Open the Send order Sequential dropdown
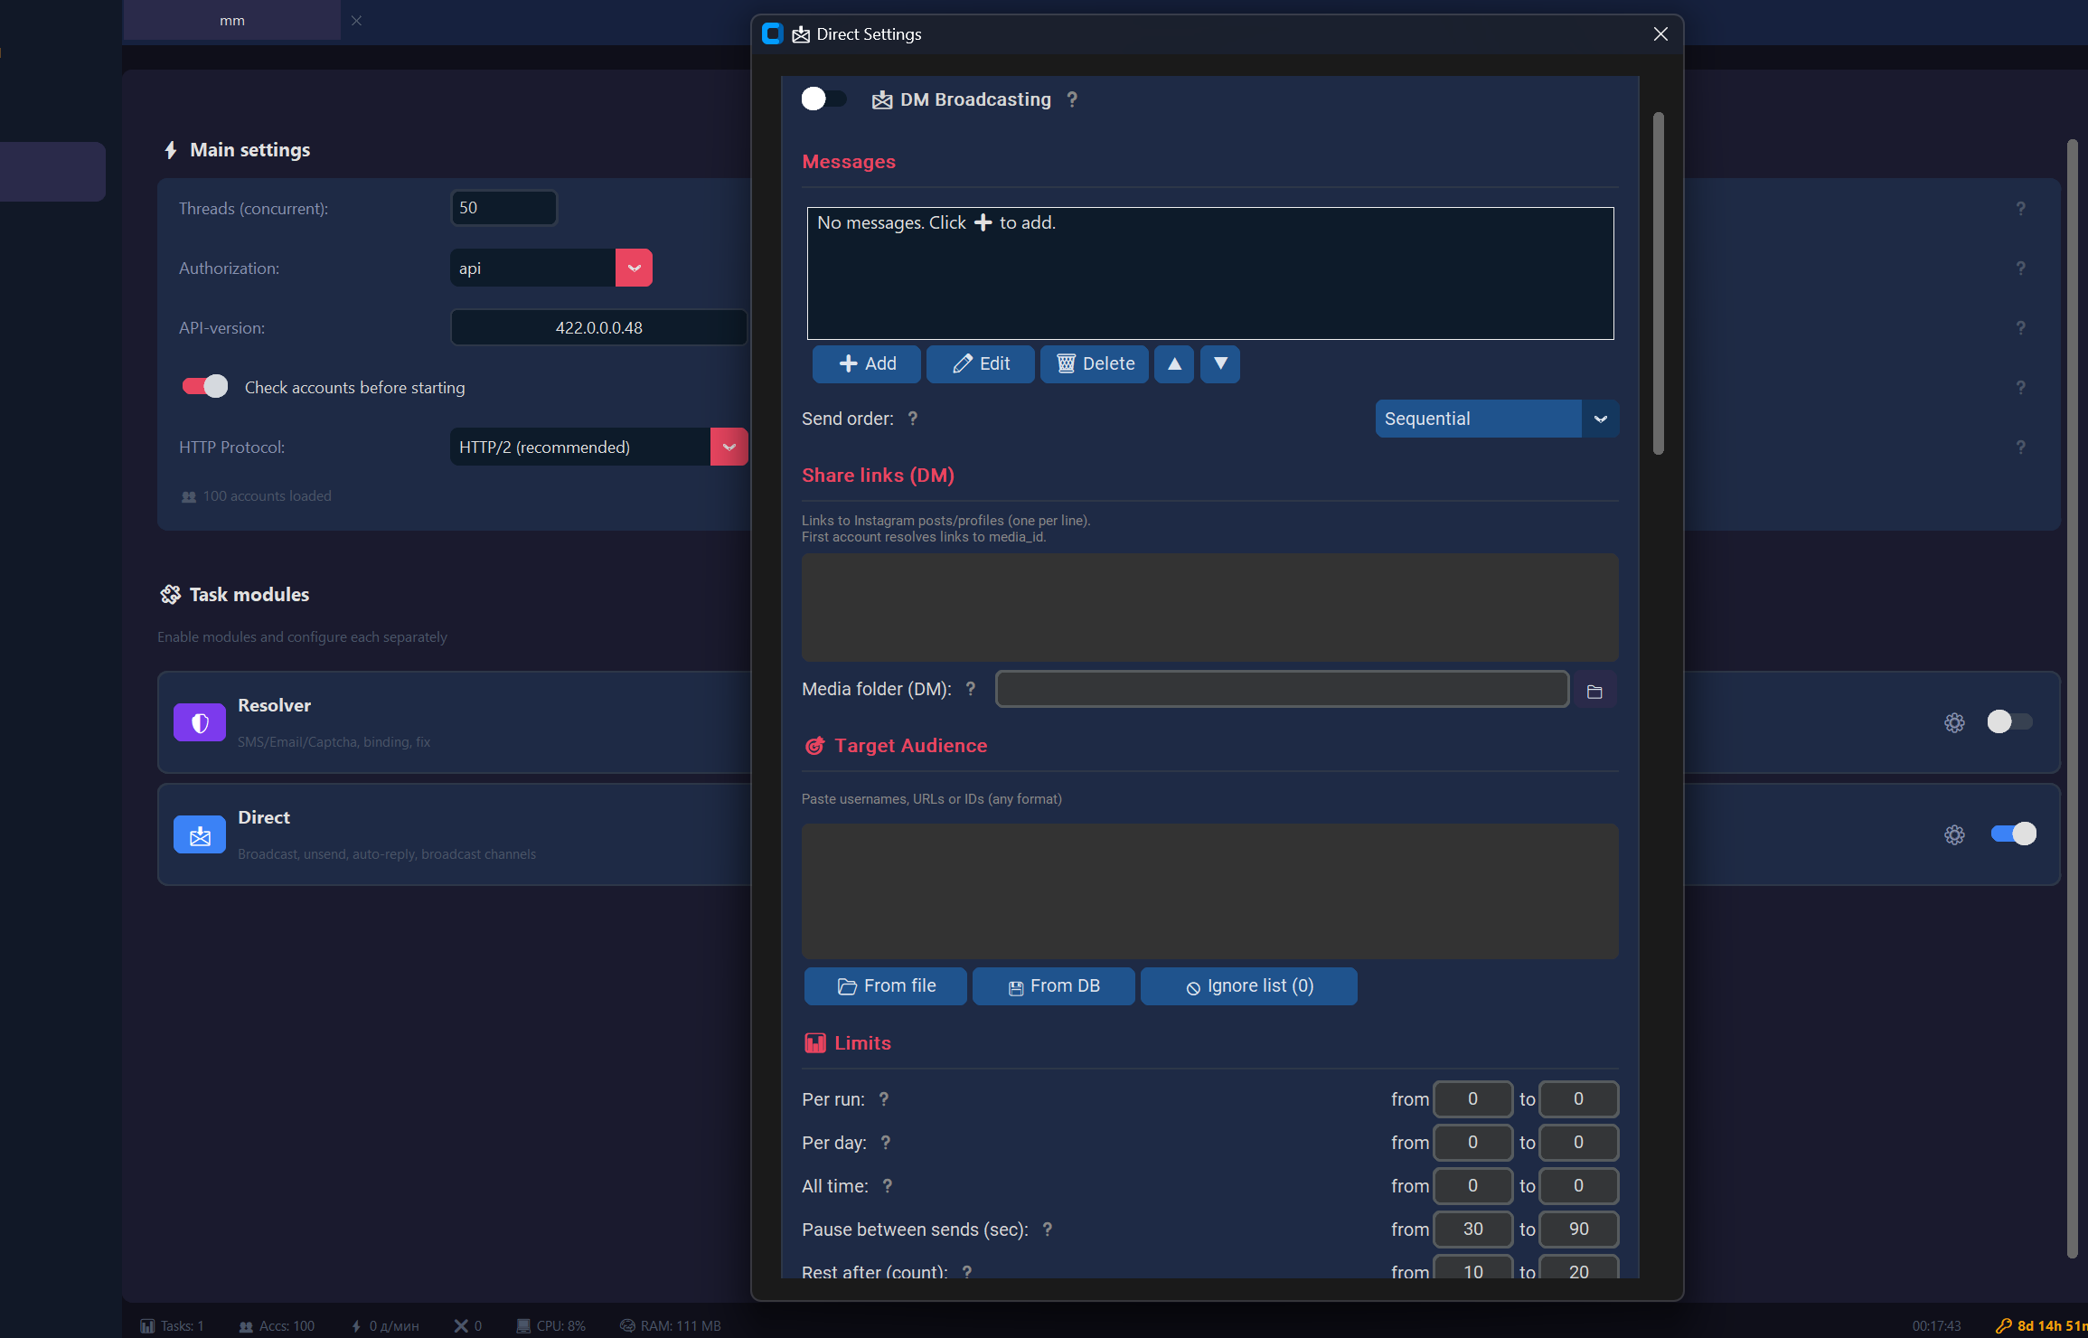This screenshot has height=1338, width=2088. pos(1497,419)
